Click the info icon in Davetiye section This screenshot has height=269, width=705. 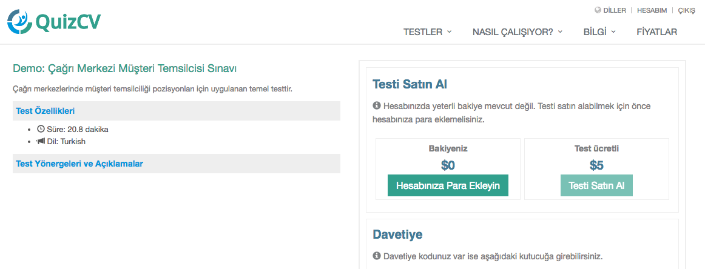[x=376, y=256]
